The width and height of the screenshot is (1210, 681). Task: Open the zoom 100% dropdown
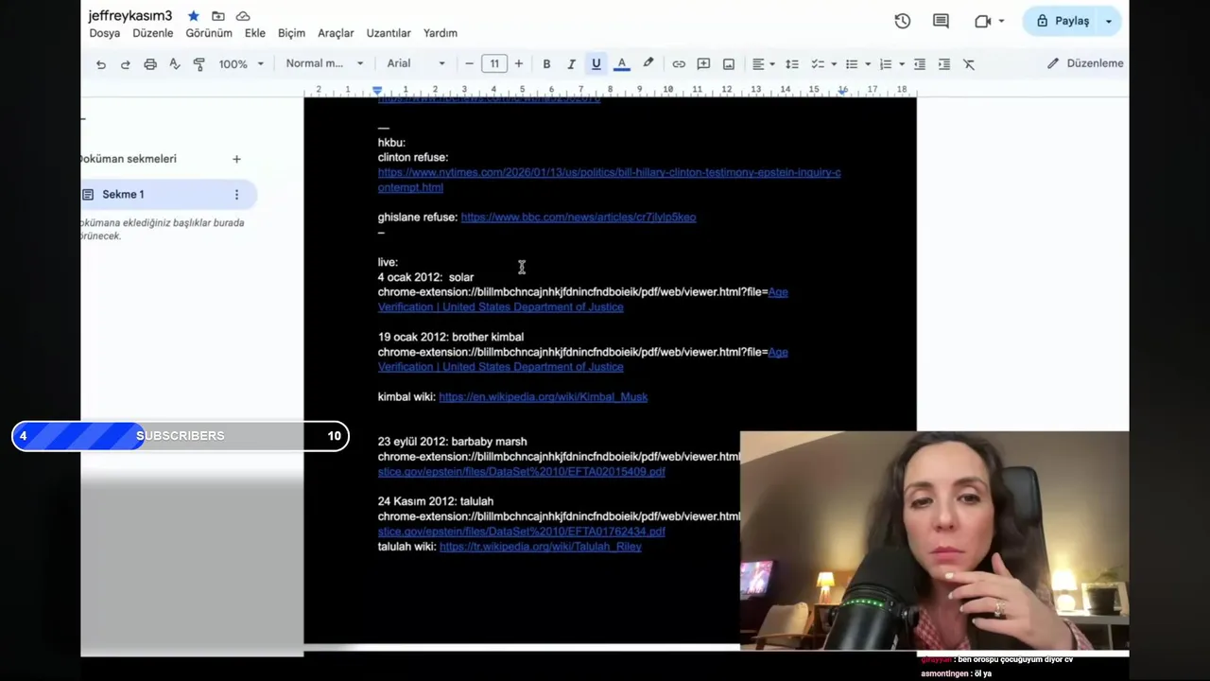click(241, 64)
